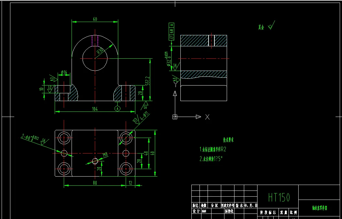The image size is (342, 219).
Task: Click the 60 dimension above front view
Action: click(95, 19)
